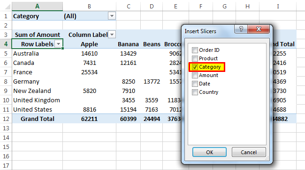Uncheck the Category slicer checkbox
The image size is (305, 170).
tap(195, 67)
